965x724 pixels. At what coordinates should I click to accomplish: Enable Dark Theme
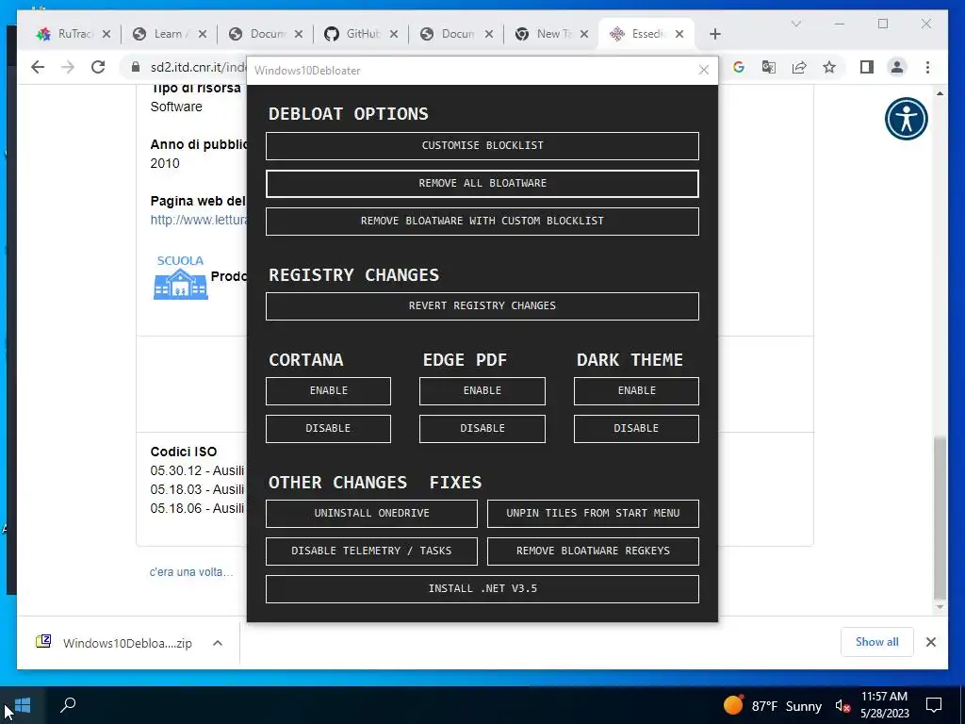(636, 391)
